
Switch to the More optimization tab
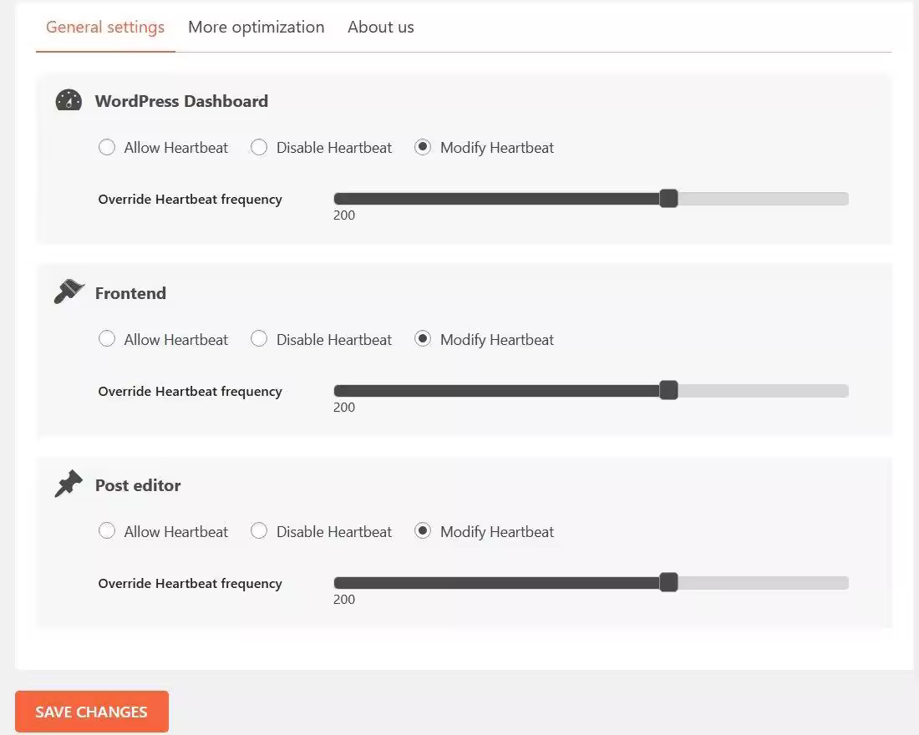[x=256, y=27]
